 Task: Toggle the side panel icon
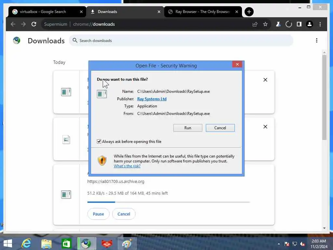pos(299,24)
